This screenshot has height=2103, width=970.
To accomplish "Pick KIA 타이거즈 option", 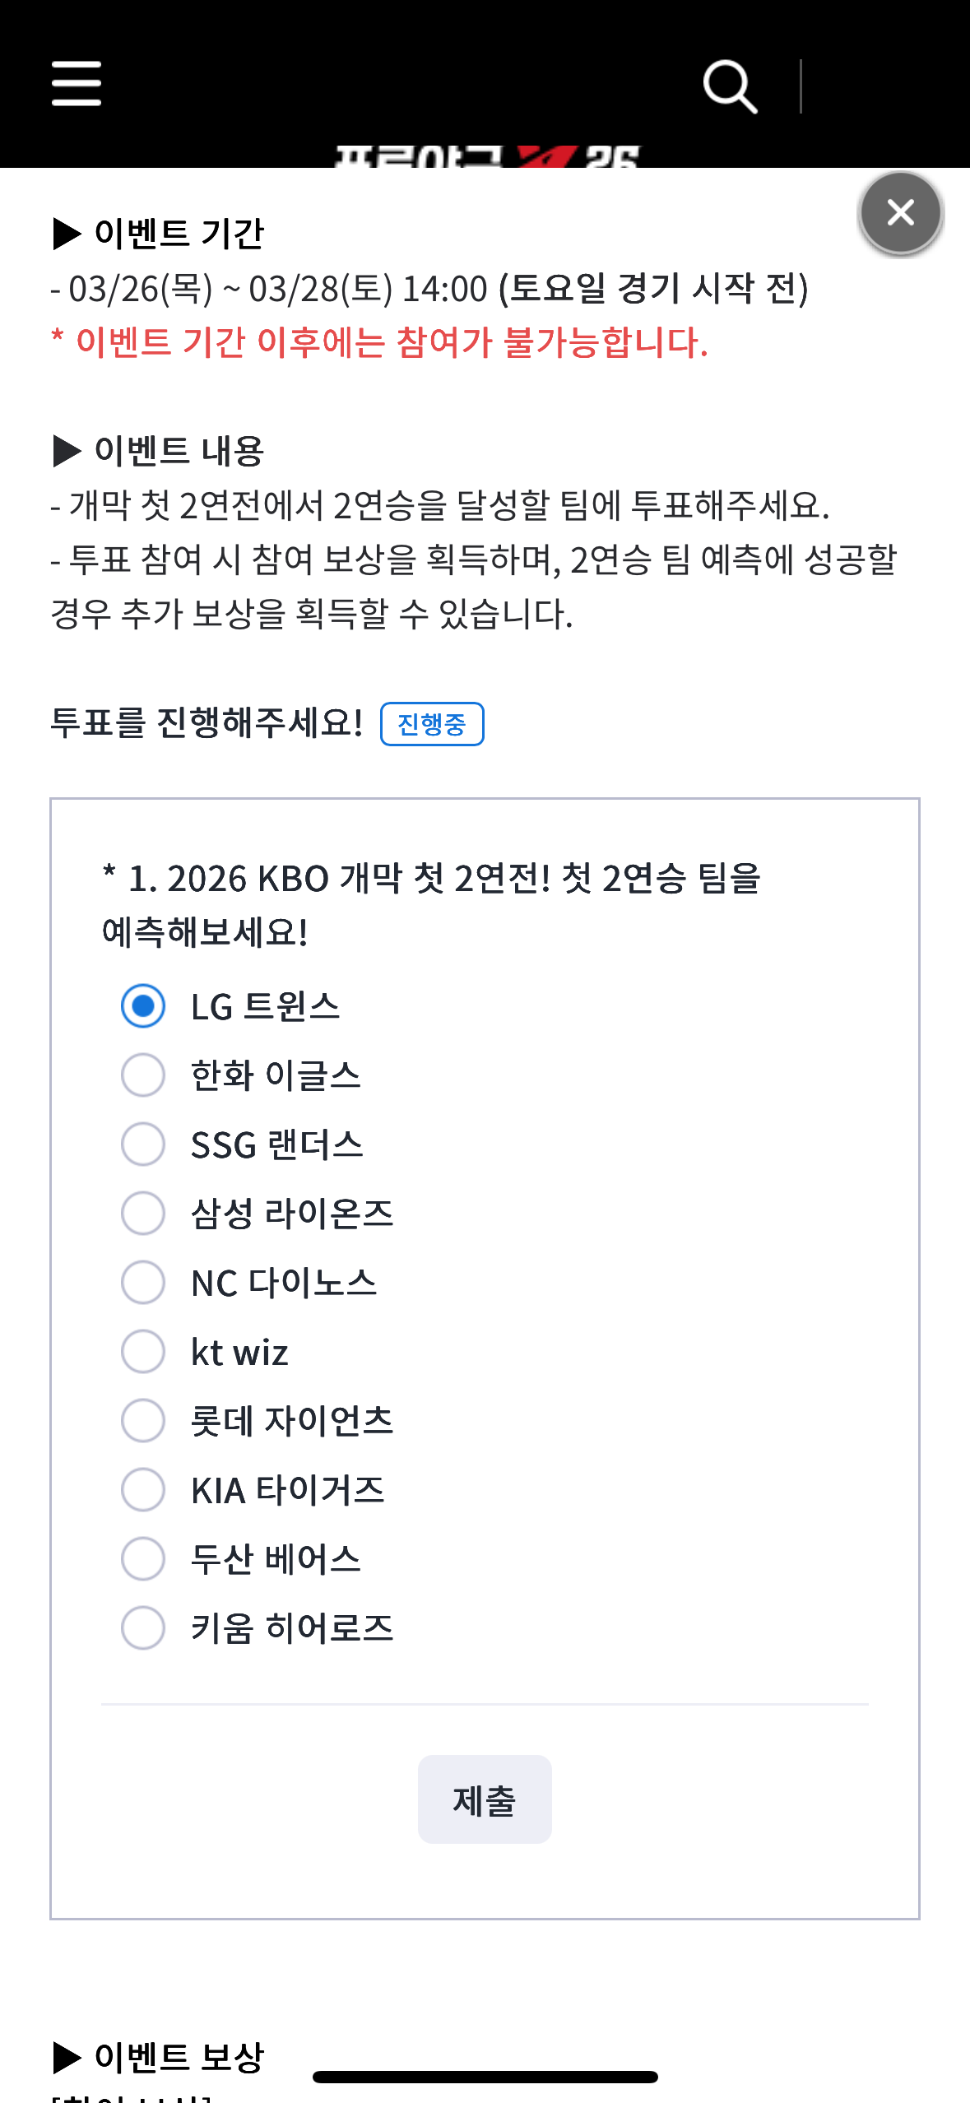I will pyautogui.click(x=143, y=1490).
